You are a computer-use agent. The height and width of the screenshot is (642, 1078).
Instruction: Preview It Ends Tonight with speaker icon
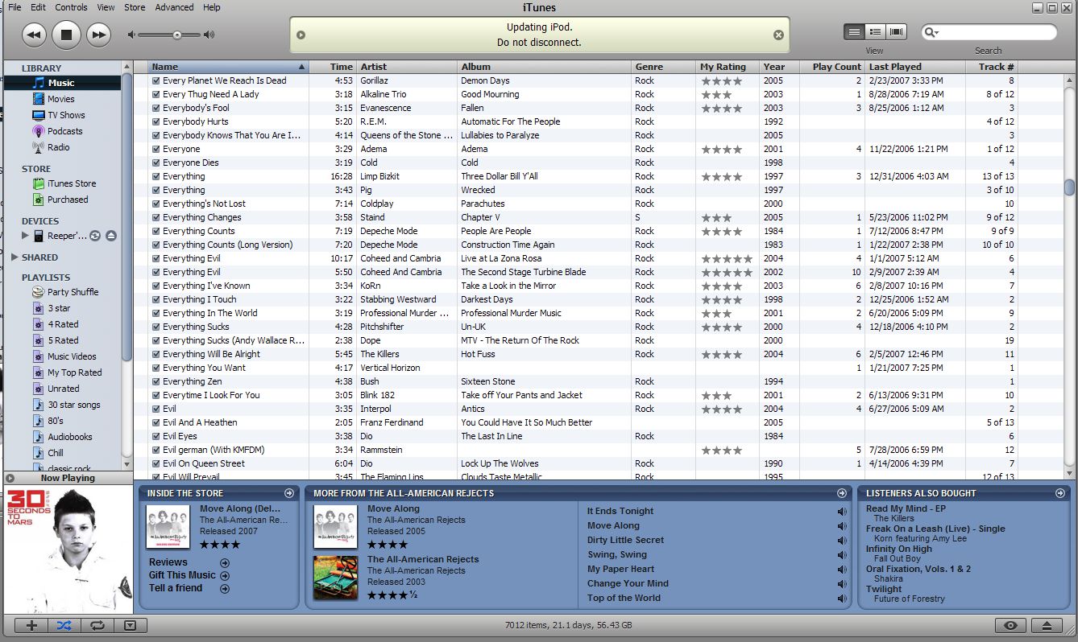coord(842,512)
